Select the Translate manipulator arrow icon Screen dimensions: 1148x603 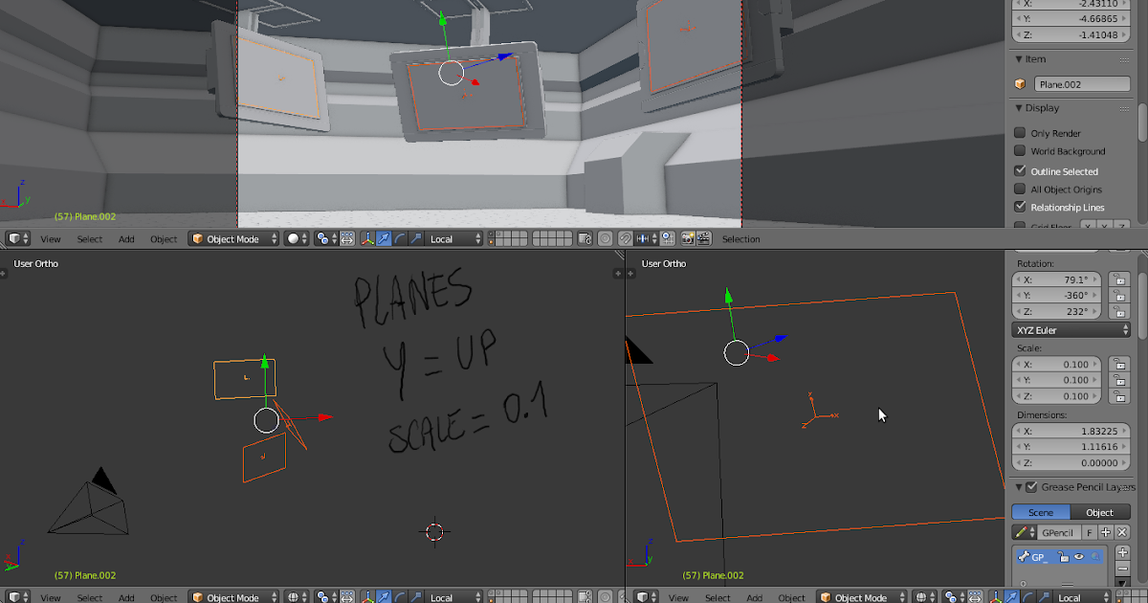(x=385, y=238)
